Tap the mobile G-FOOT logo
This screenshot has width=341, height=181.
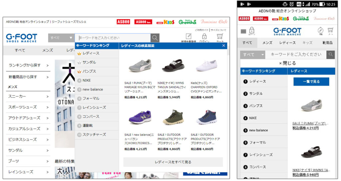pos(287,31)
